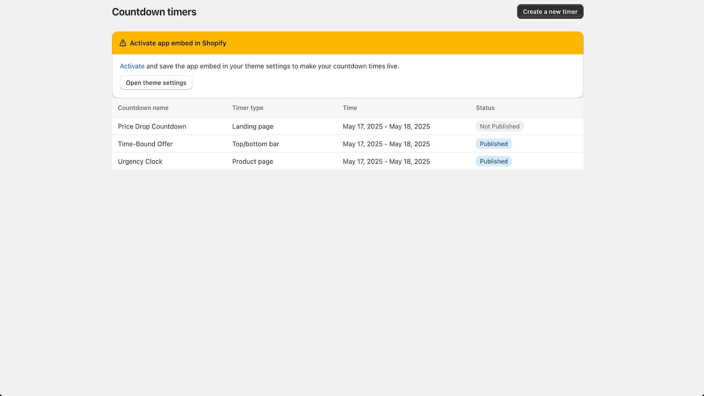Click the date range for Urgency Clock
This screenshot has width=704, height=396.
(x=386, y=161)
